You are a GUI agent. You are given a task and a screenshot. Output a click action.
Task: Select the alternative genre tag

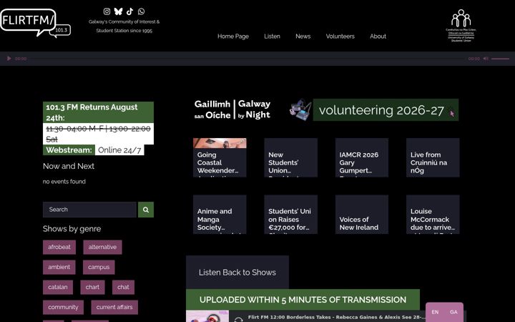click(102, 247)
